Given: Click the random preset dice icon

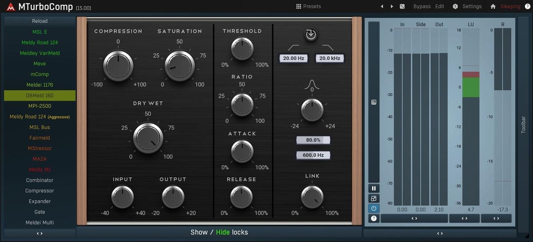Looking at the screenshot, I should tap(402, 7).
